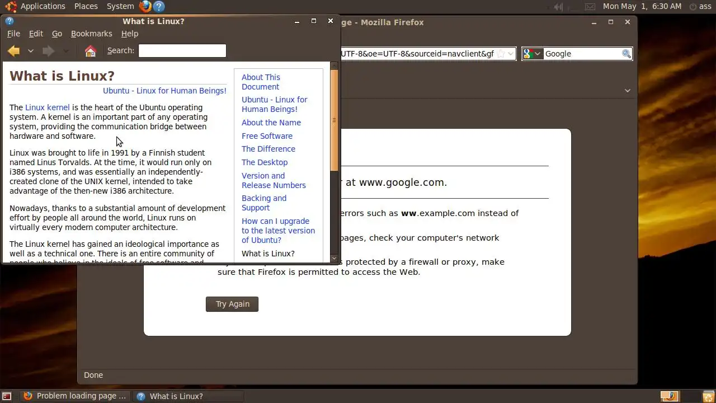The height and width of the screenshot is (403, 716).
Task: Minimize the Firefox window
Action: click(x=594, y=22)
